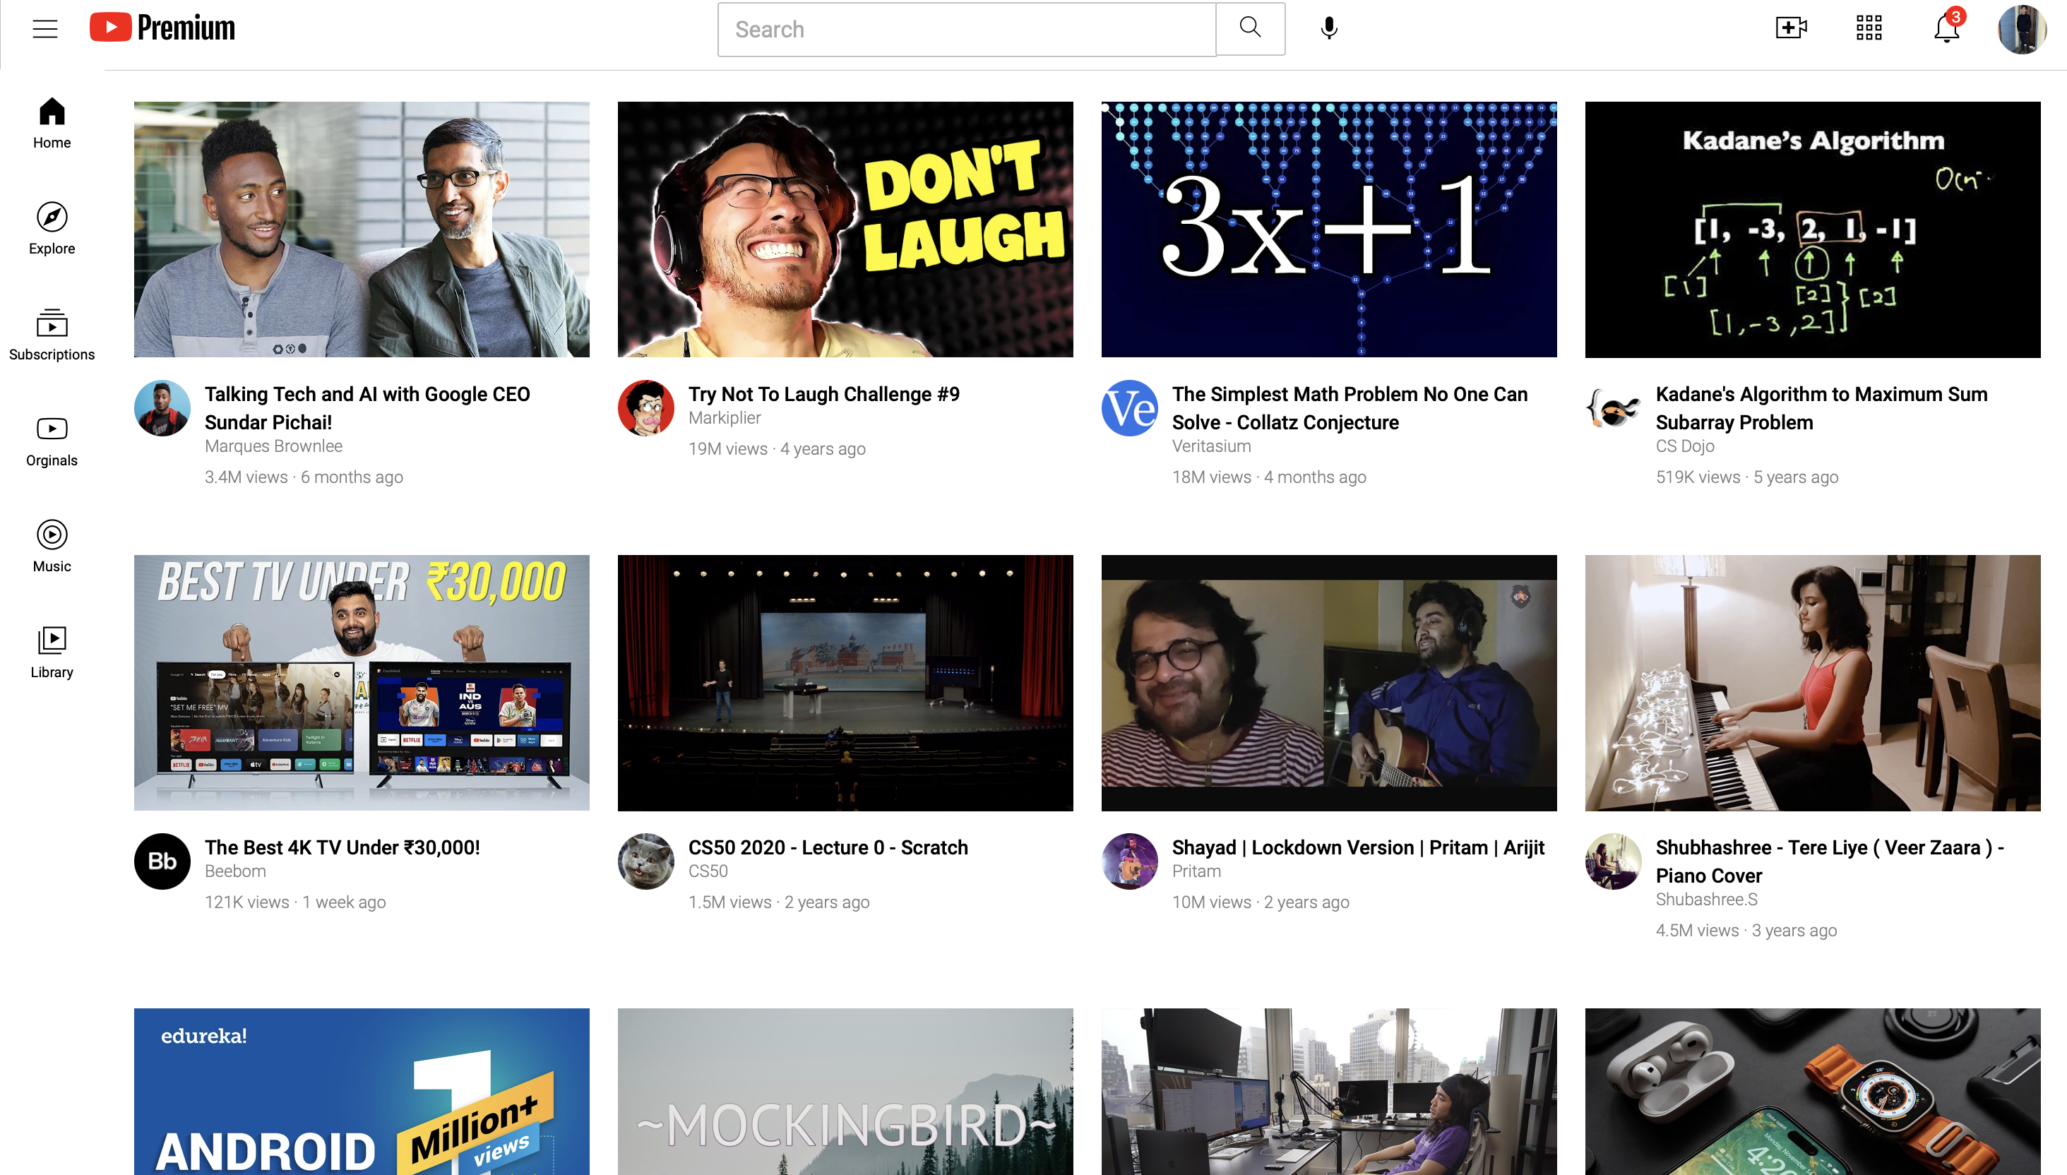Click '10M views · 2 years ago' text

point(1261,902)
